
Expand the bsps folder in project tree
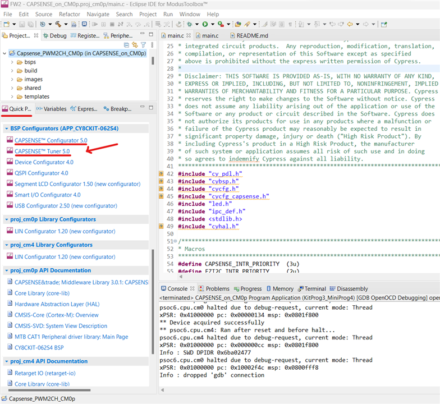pyautogui.click(x=12, y=62)
